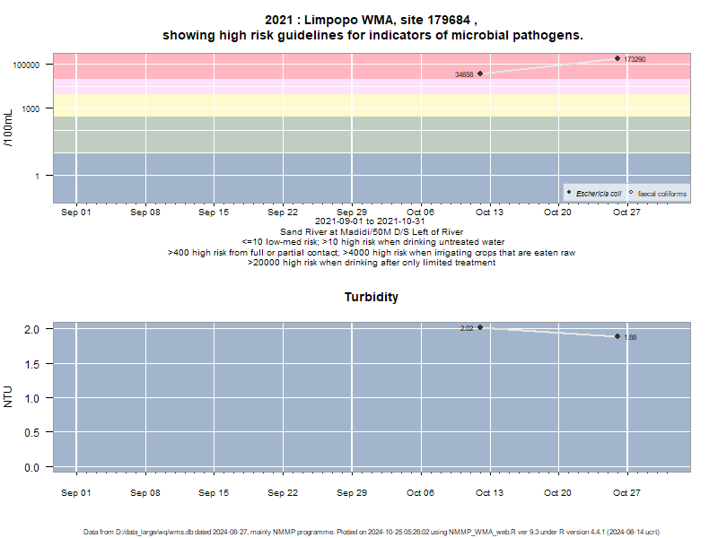This screenshot has height=538, width=718.
Task: Click Sep 15 on lower x-axis
Action: tap(214, 492)
